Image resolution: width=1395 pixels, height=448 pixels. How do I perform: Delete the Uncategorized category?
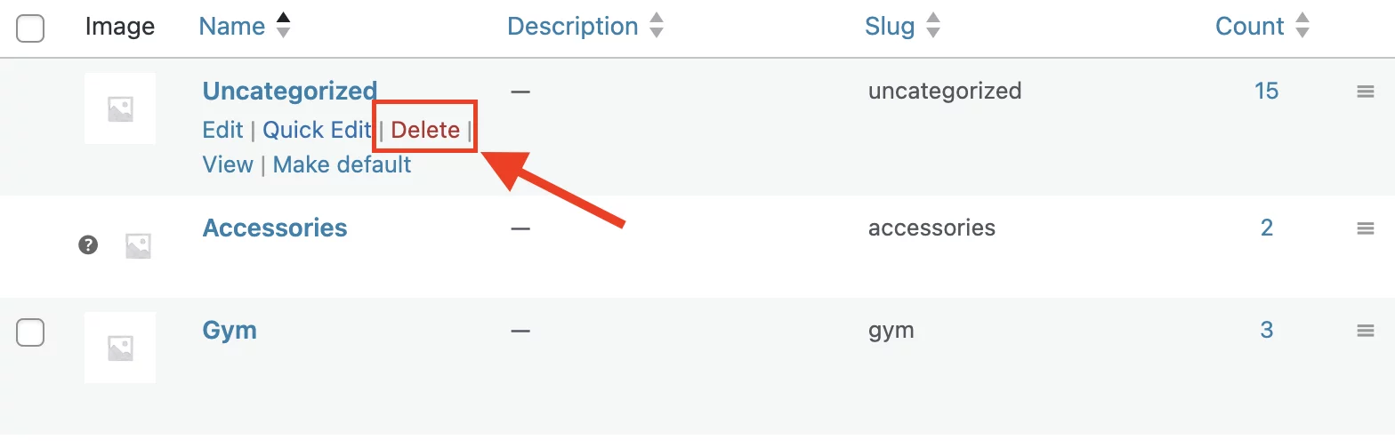click(425, 130)
